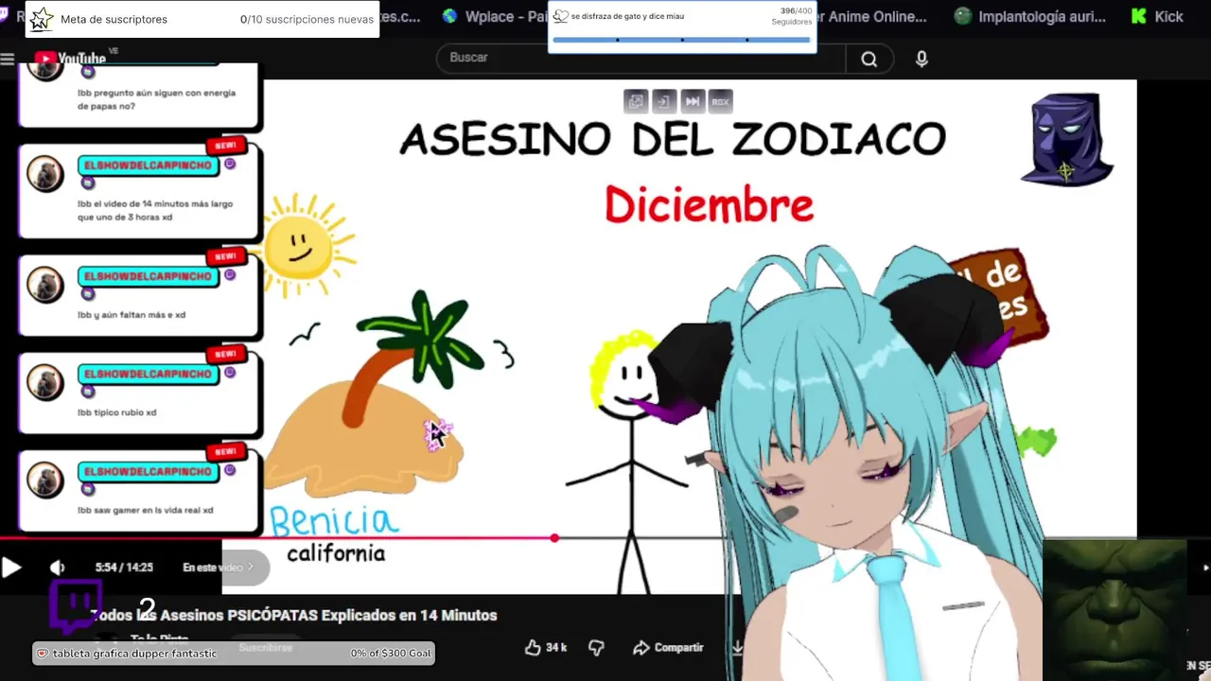Open the Compartir share option

(x=668, y=648)
